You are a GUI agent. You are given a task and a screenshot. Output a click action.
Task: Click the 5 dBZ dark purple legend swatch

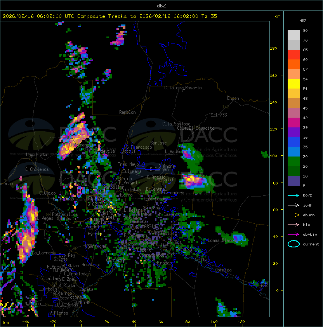[293, 181]
